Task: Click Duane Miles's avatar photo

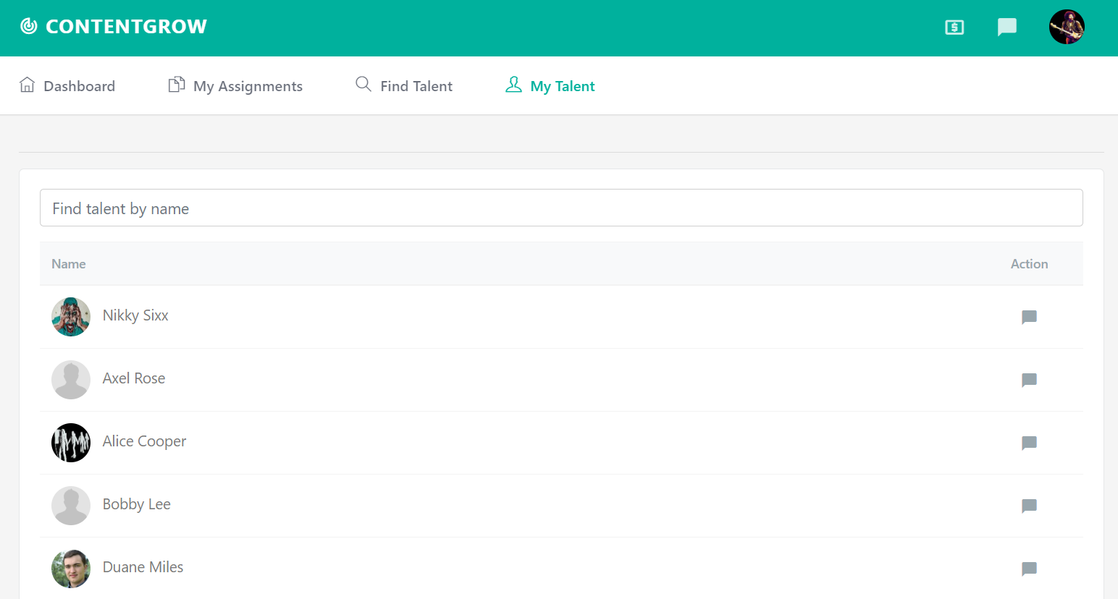Action: [x=71, y=569]
